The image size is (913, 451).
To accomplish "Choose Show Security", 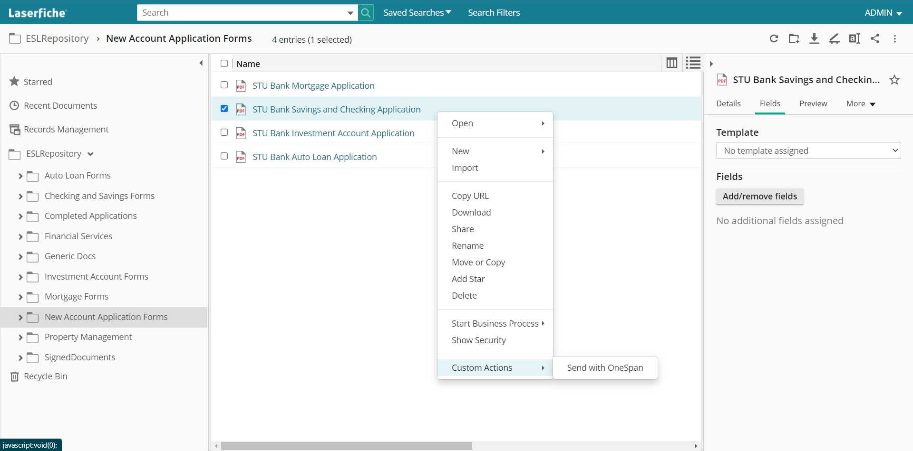I will tap(495, 340).
